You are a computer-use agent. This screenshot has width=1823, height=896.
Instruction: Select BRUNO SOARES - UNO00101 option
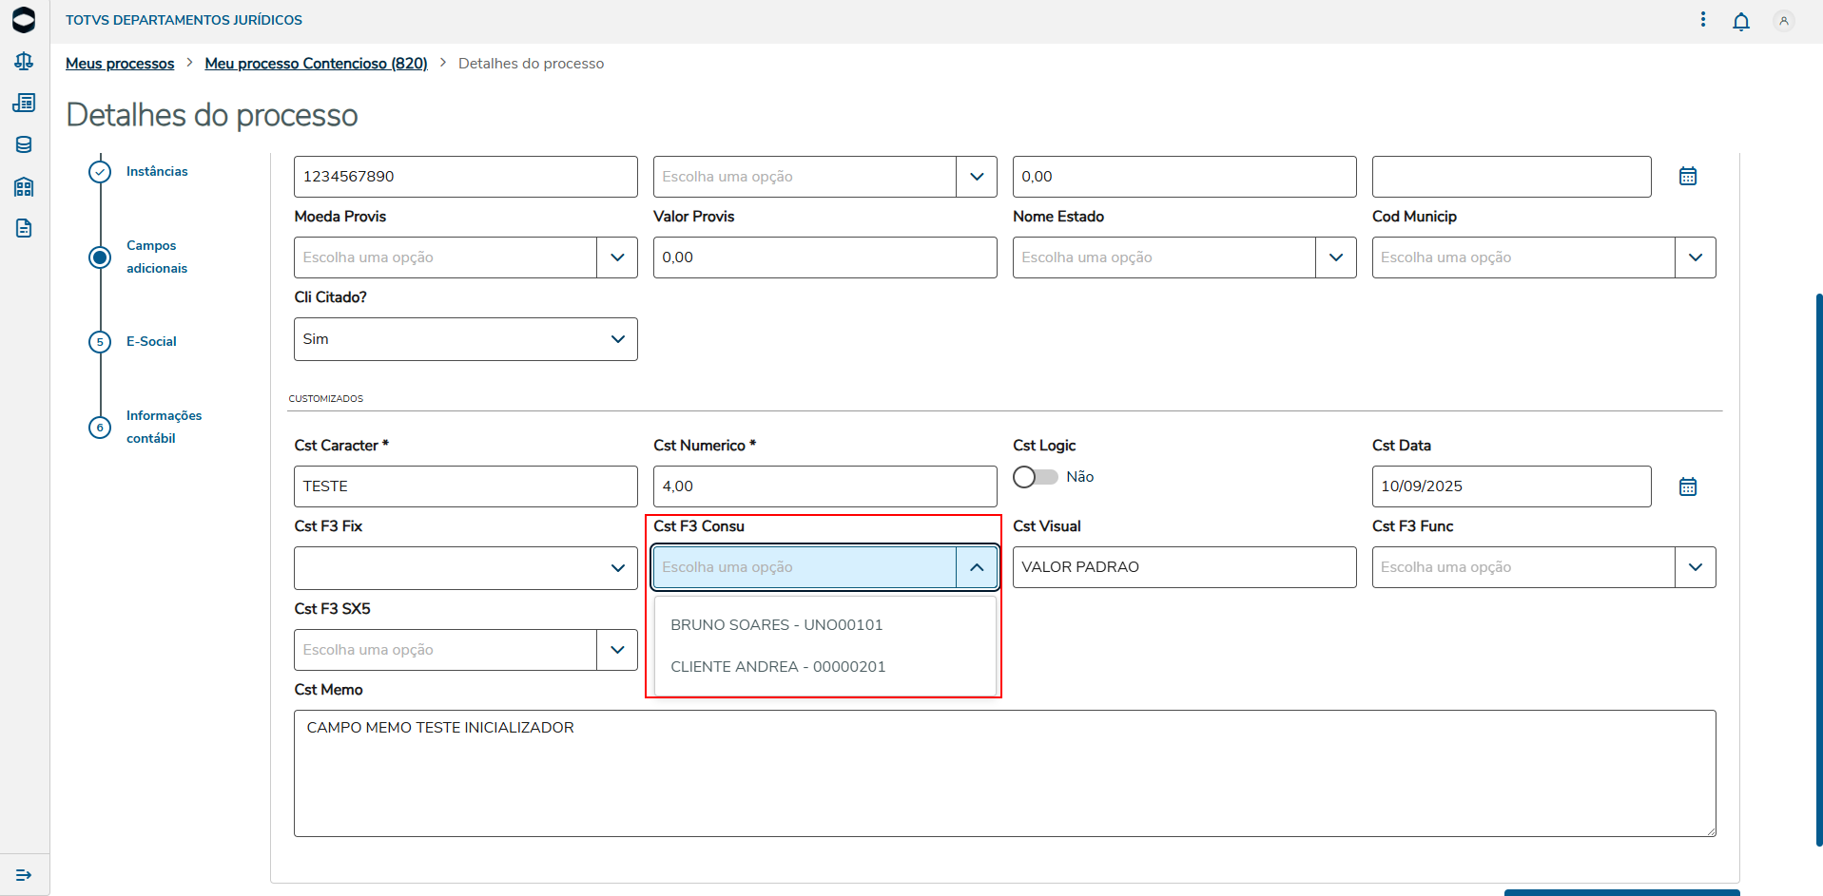(x=777, y=625)
